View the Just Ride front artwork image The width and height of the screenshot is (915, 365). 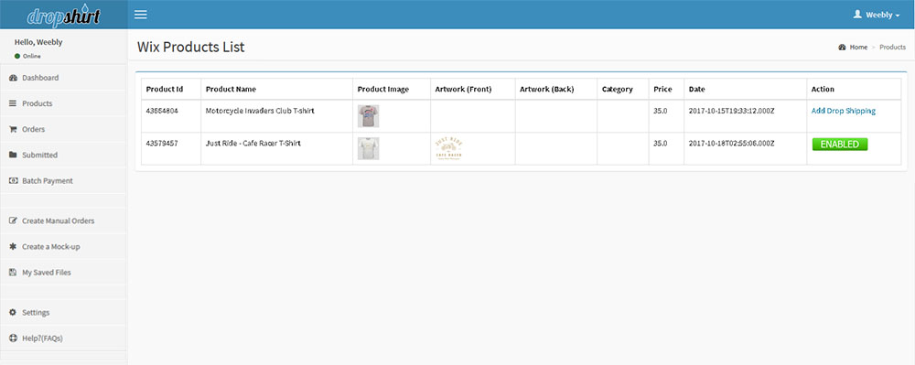click(448, 149)
